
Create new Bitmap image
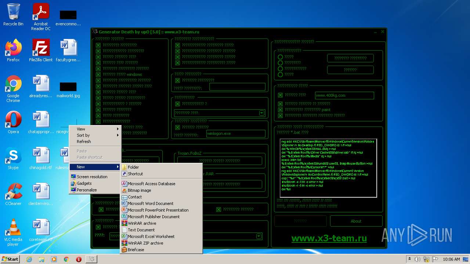[x=162, y=190]
